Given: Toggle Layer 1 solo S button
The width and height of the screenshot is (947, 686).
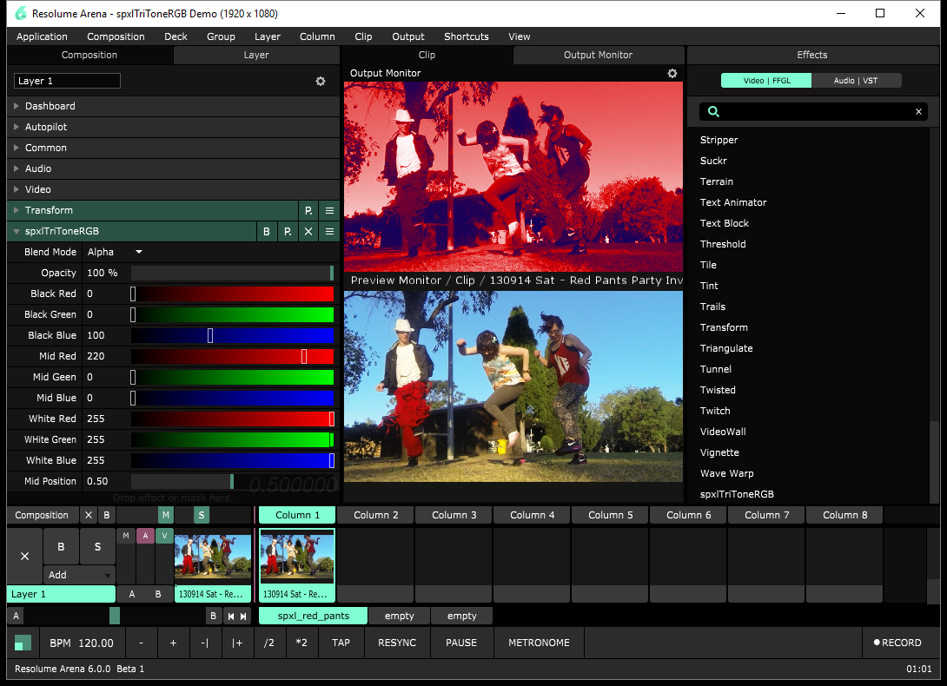Looking at the screenshot, I should (x=97, y=547).
